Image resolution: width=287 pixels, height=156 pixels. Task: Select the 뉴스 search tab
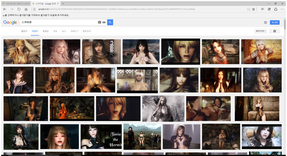coord(64,31)
